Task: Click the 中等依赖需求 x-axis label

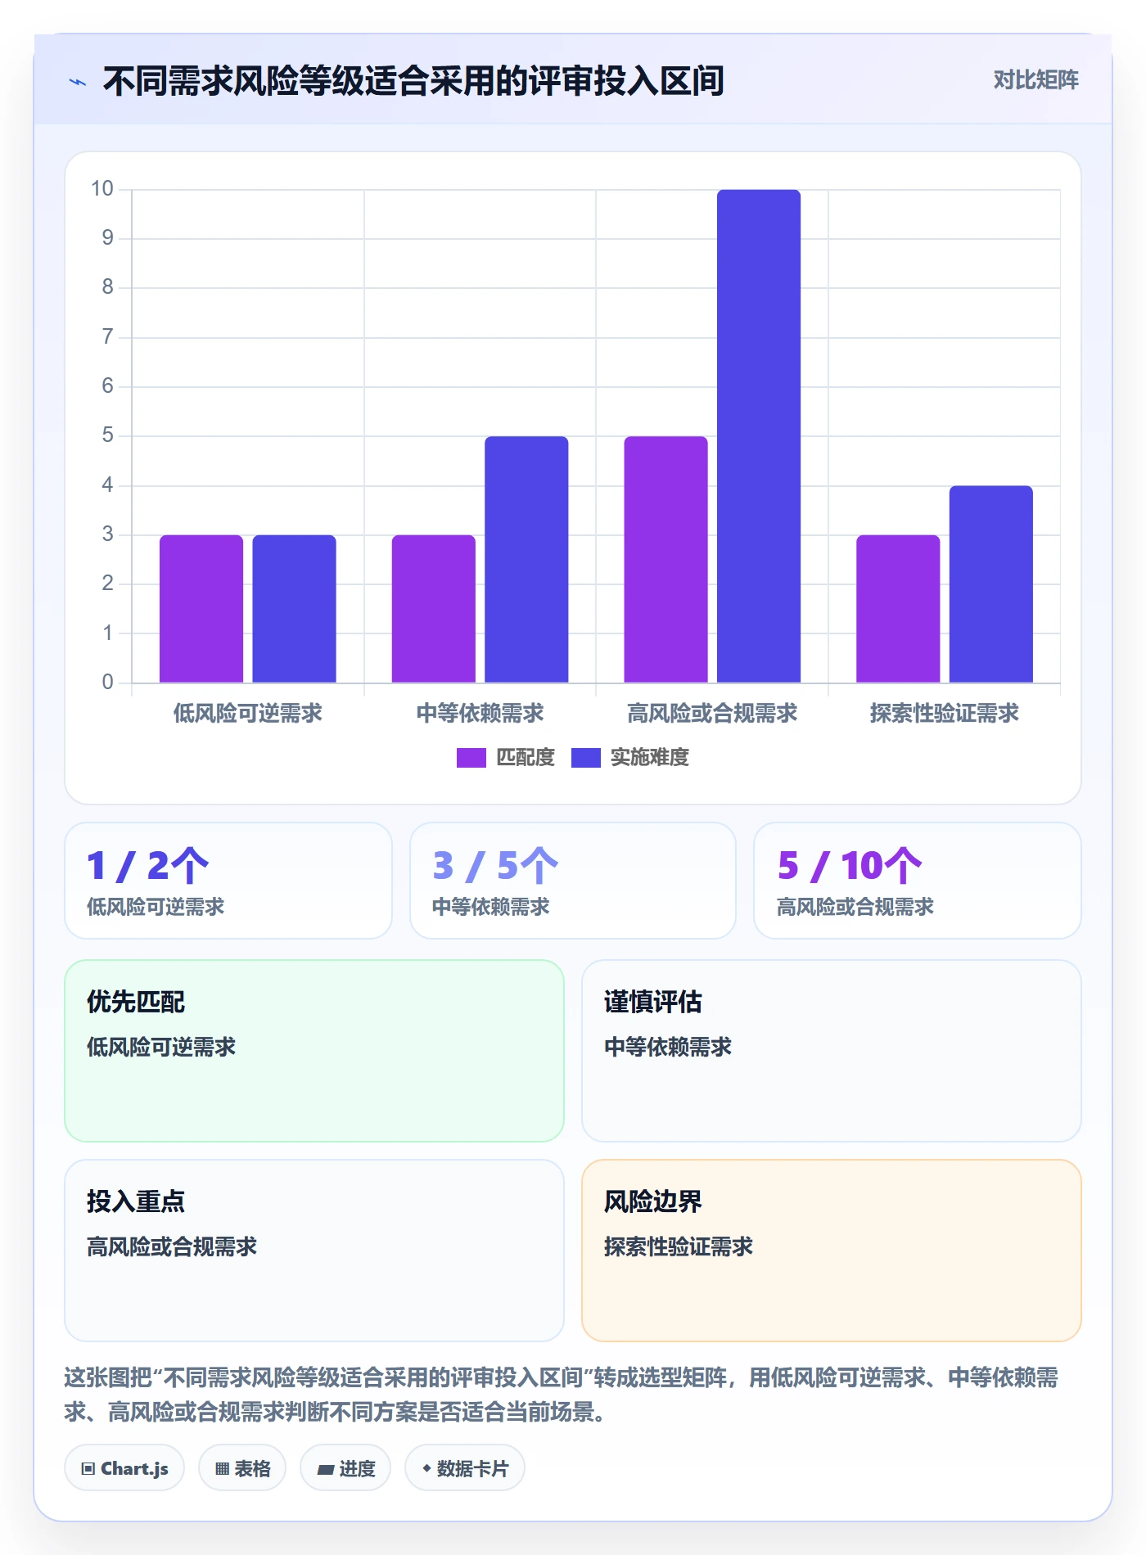Action: 481,714
